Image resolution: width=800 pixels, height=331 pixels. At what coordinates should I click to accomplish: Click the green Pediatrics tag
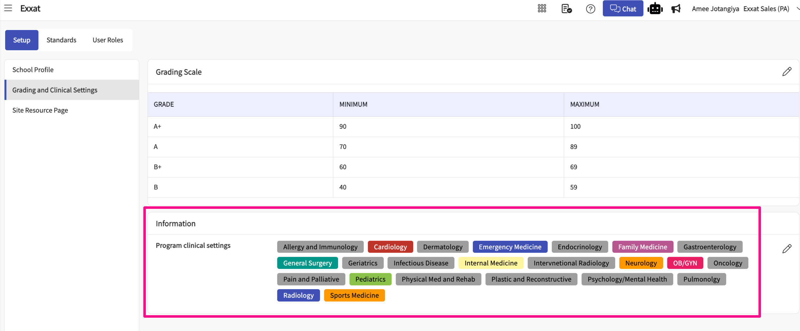point(370,279)
